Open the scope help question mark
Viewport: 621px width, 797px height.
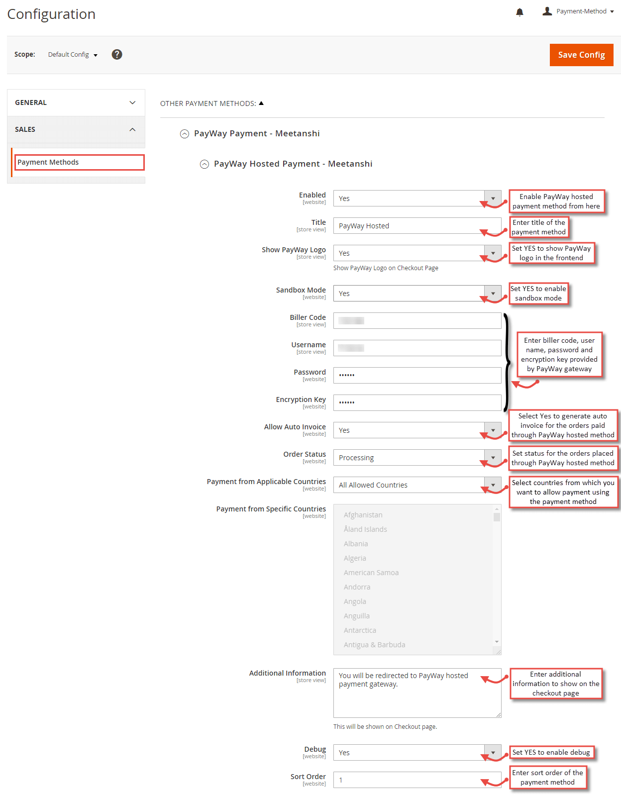(x=117, y=54)
